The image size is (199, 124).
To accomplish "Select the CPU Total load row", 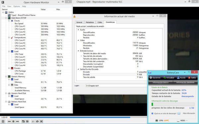I will [37, 54].
